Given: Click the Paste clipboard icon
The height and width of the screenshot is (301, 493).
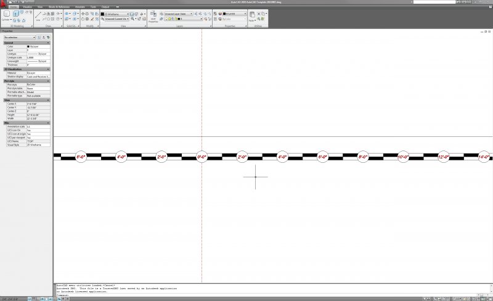Looking at the screenshot, I should pos(252,14).
